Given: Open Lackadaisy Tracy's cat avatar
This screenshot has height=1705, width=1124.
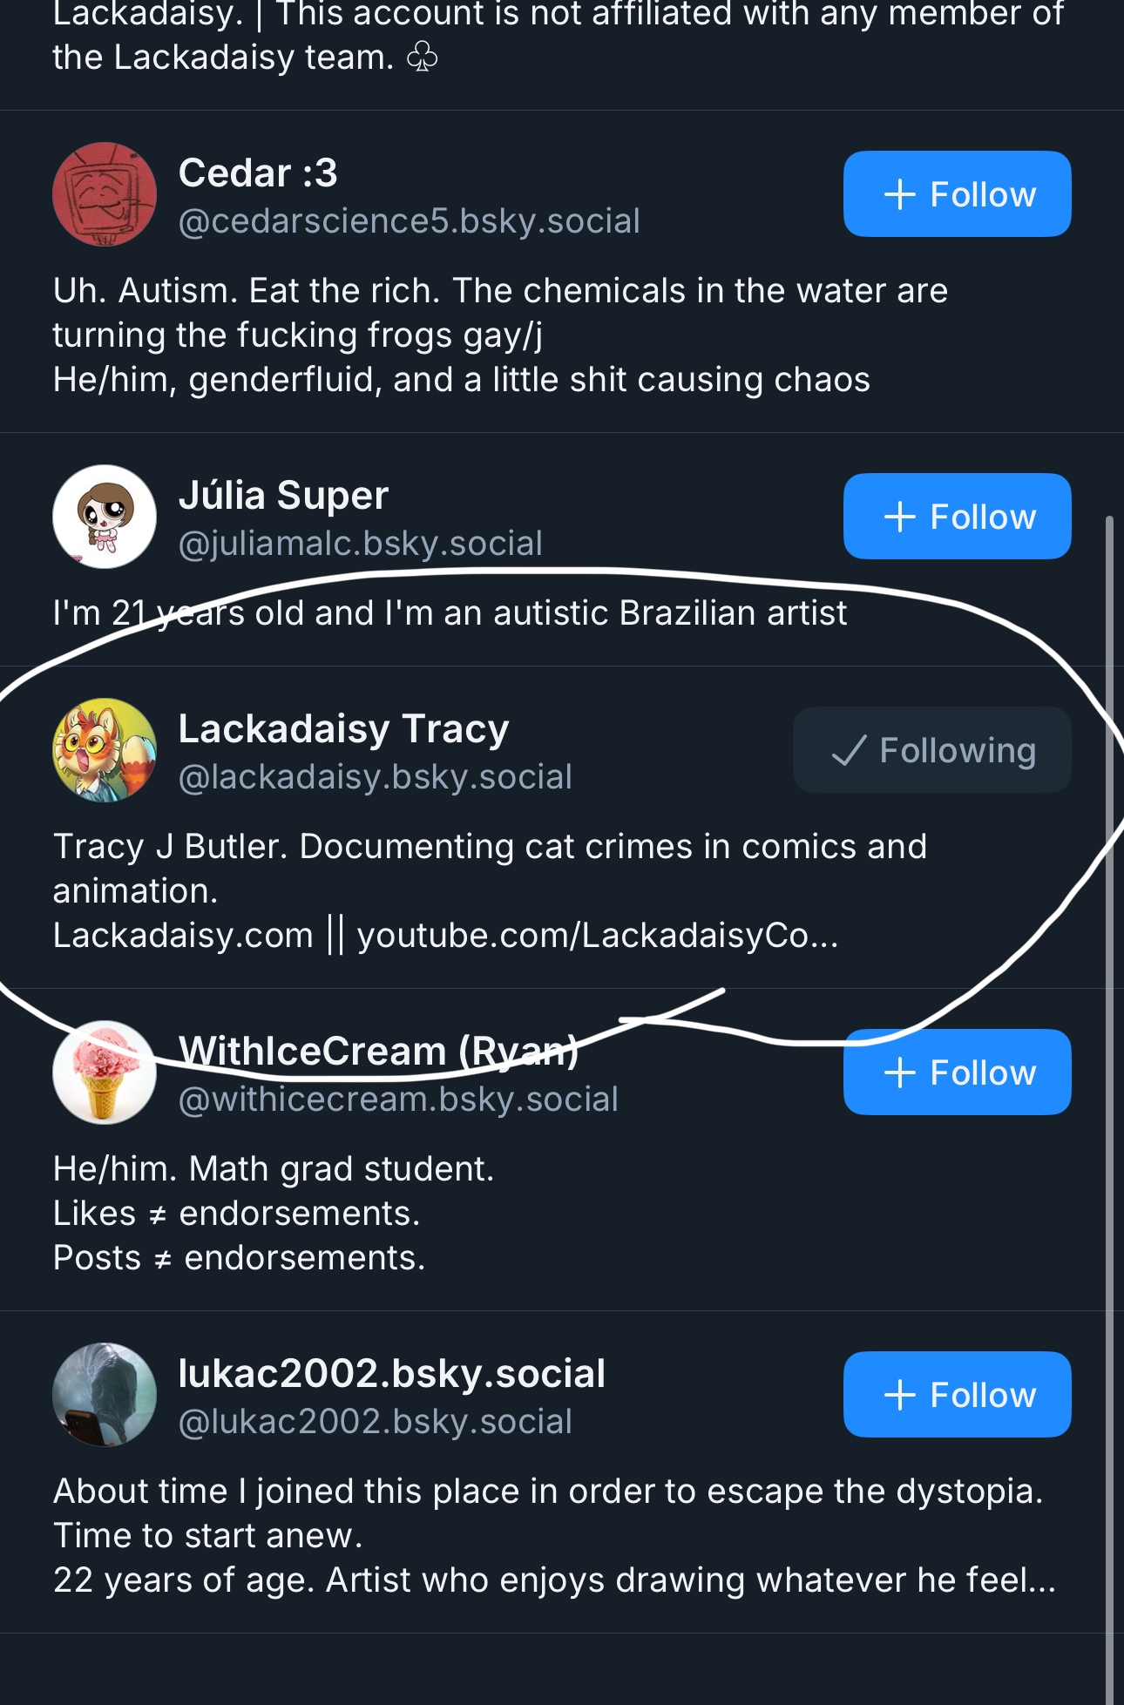Looking at the screenshot, I should pos(105,750).
